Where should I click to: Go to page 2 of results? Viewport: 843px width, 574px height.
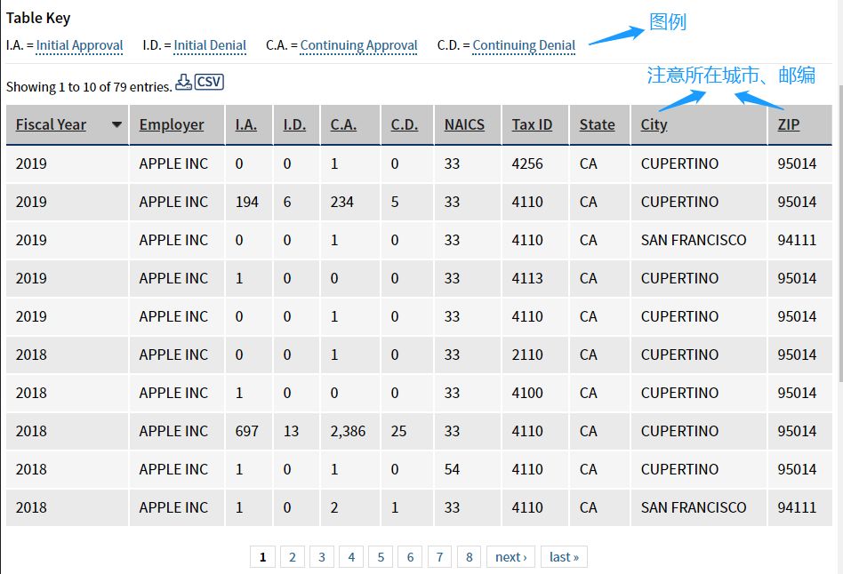[293, 557]
